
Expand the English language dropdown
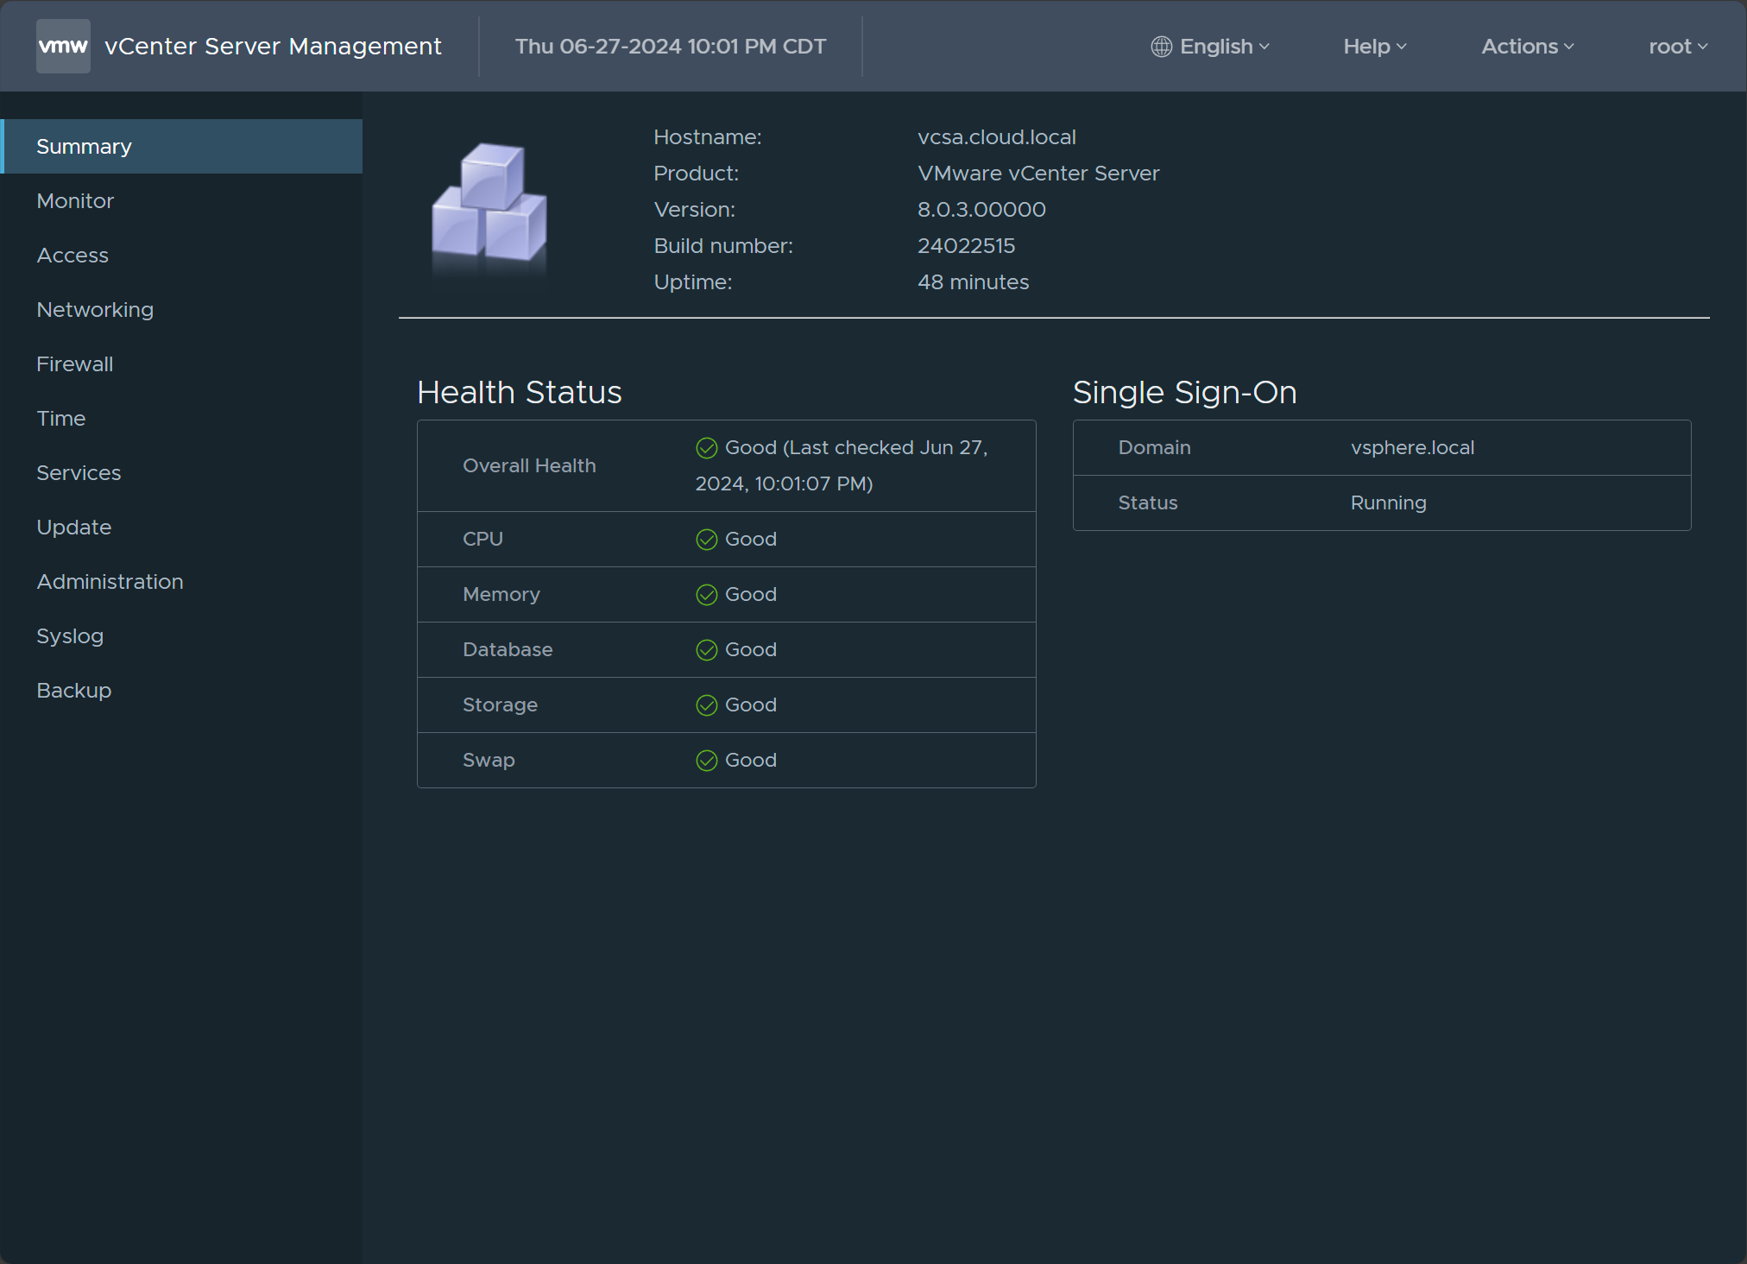click(1224, 47)
